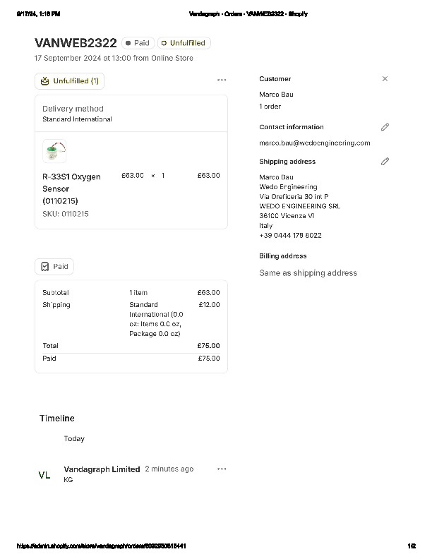Open the three-dot menu on the Unfulfilled card
432x559 pixels.
(x=222, y=80)
